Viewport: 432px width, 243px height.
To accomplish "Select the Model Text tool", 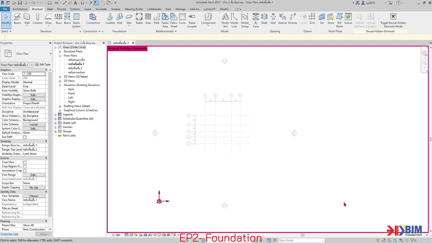I will (x=225, y=21).
